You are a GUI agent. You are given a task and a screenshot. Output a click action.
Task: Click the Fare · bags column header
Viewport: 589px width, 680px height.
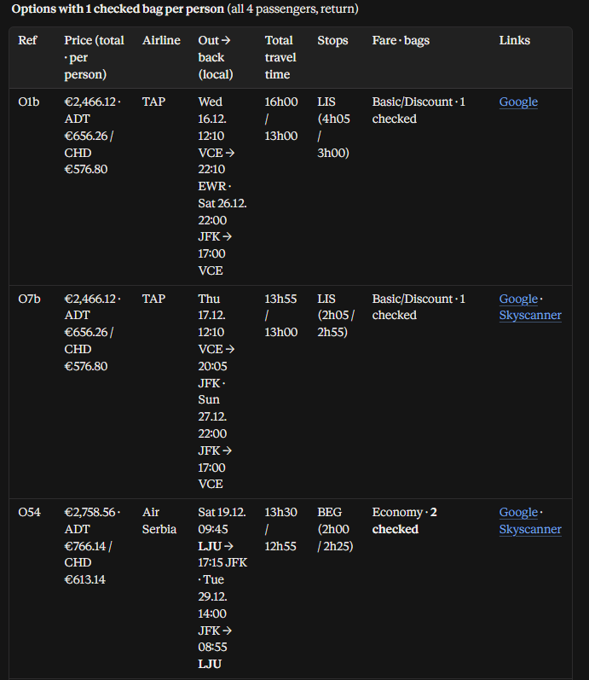(401, 40)
